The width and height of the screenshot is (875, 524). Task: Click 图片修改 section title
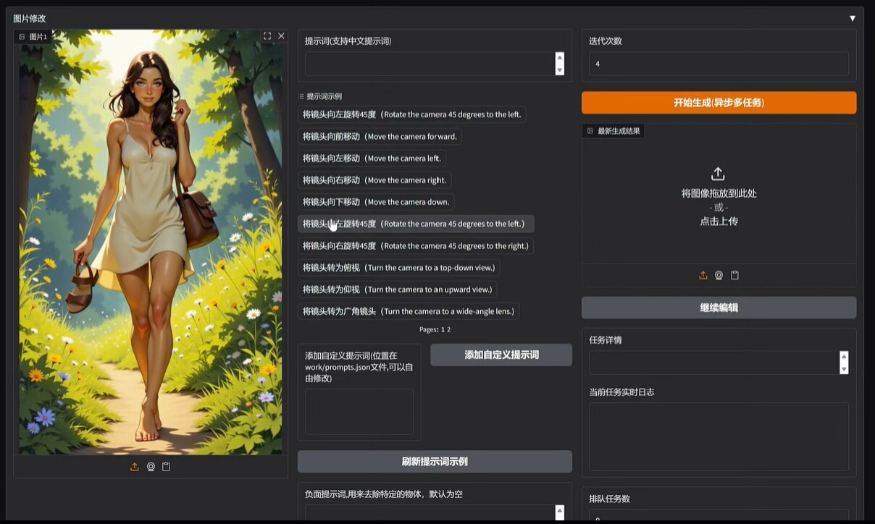[30, 18]
